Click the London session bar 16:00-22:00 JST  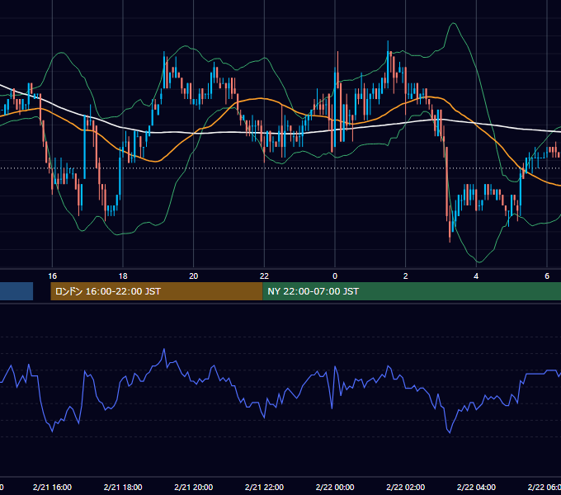pyautogui.click(x=157, y=291)
